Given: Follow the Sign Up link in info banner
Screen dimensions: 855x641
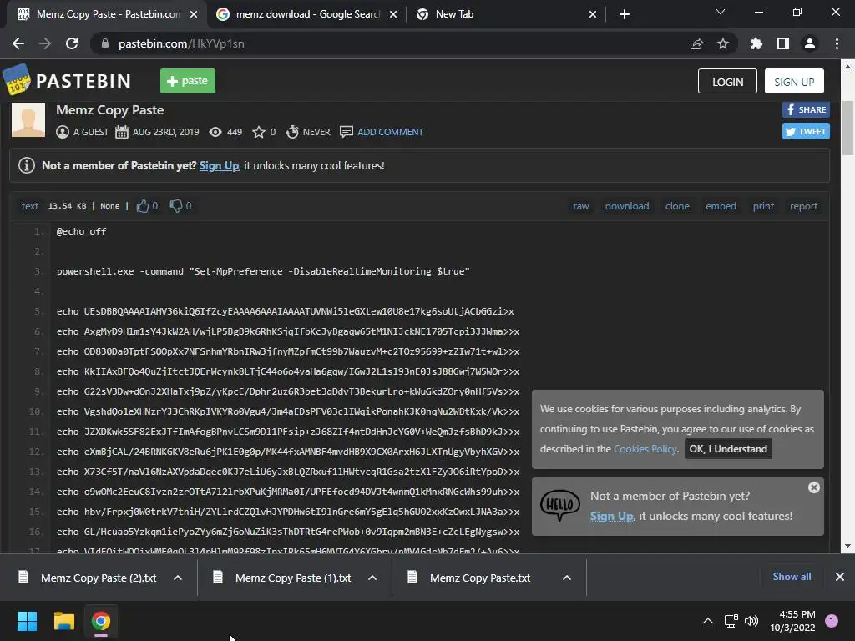Looking at the screenshot, I should coord(220,166).
